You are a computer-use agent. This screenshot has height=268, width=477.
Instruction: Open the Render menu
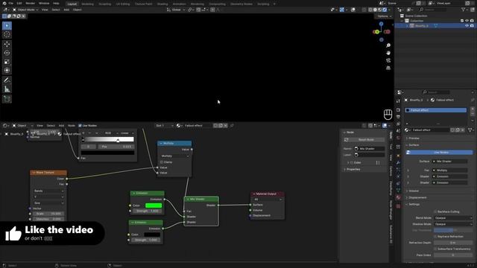coord(30,3)
